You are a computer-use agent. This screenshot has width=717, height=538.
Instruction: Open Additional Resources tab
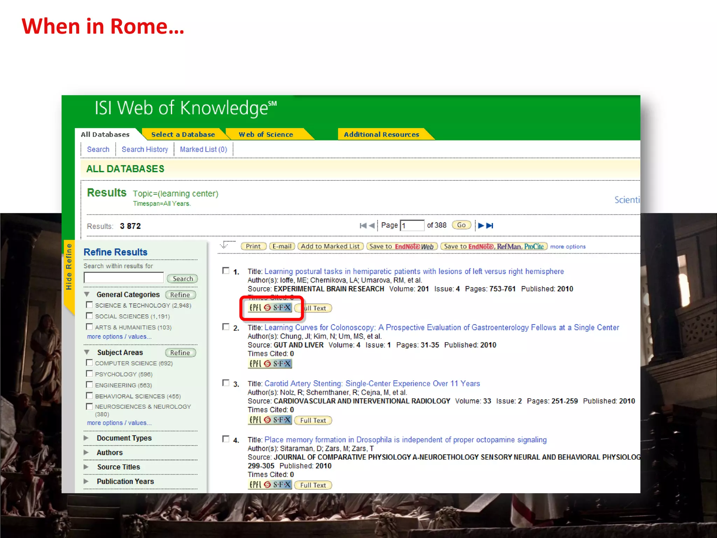click(x=382, y=134)
